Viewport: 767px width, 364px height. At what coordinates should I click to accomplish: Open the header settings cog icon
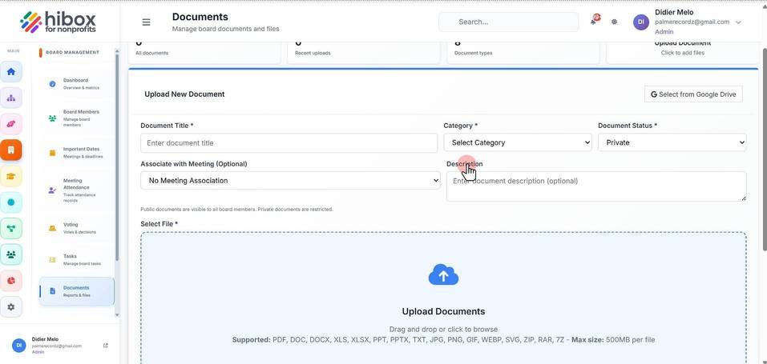(x=615, y=22)
